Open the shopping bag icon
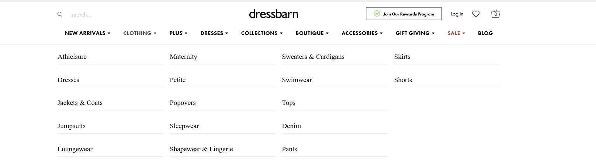 tap(496, 14)
